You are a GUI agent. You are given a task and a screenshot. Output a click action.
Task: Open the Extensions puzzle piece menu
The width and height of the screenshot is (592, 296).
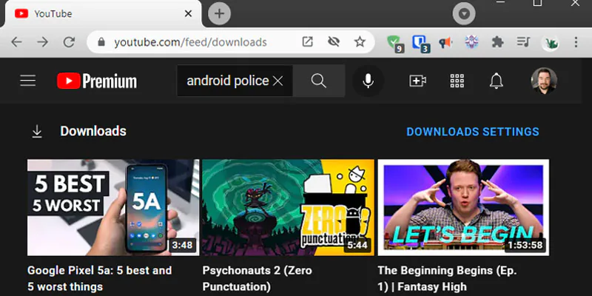(x=497, y=42)
